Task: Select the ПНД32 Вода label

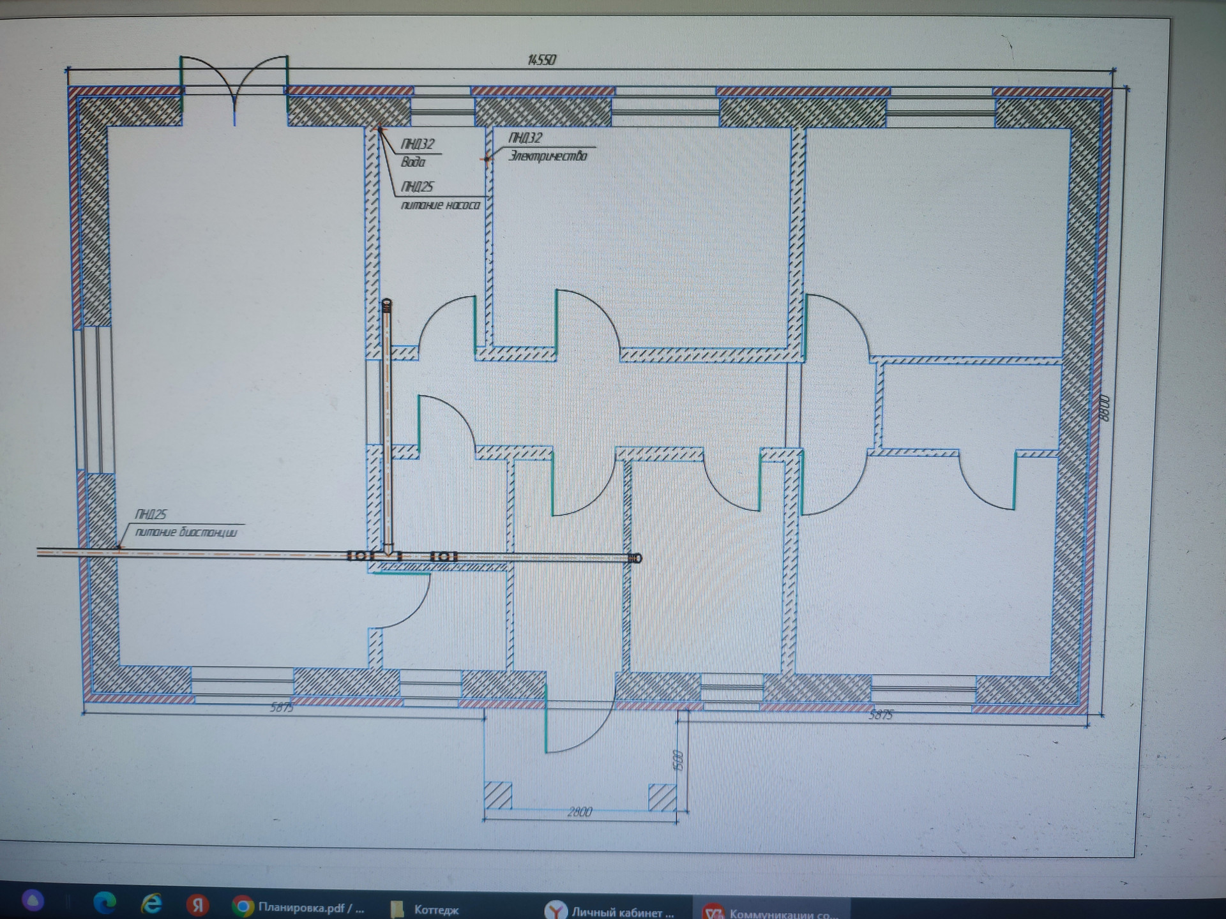Action: pos(416,153)
